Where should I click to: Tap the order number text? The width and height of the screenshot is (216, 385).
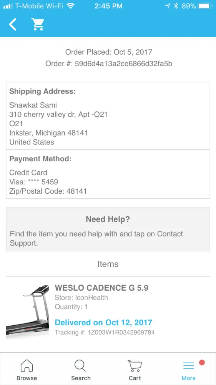pos(109,64)
